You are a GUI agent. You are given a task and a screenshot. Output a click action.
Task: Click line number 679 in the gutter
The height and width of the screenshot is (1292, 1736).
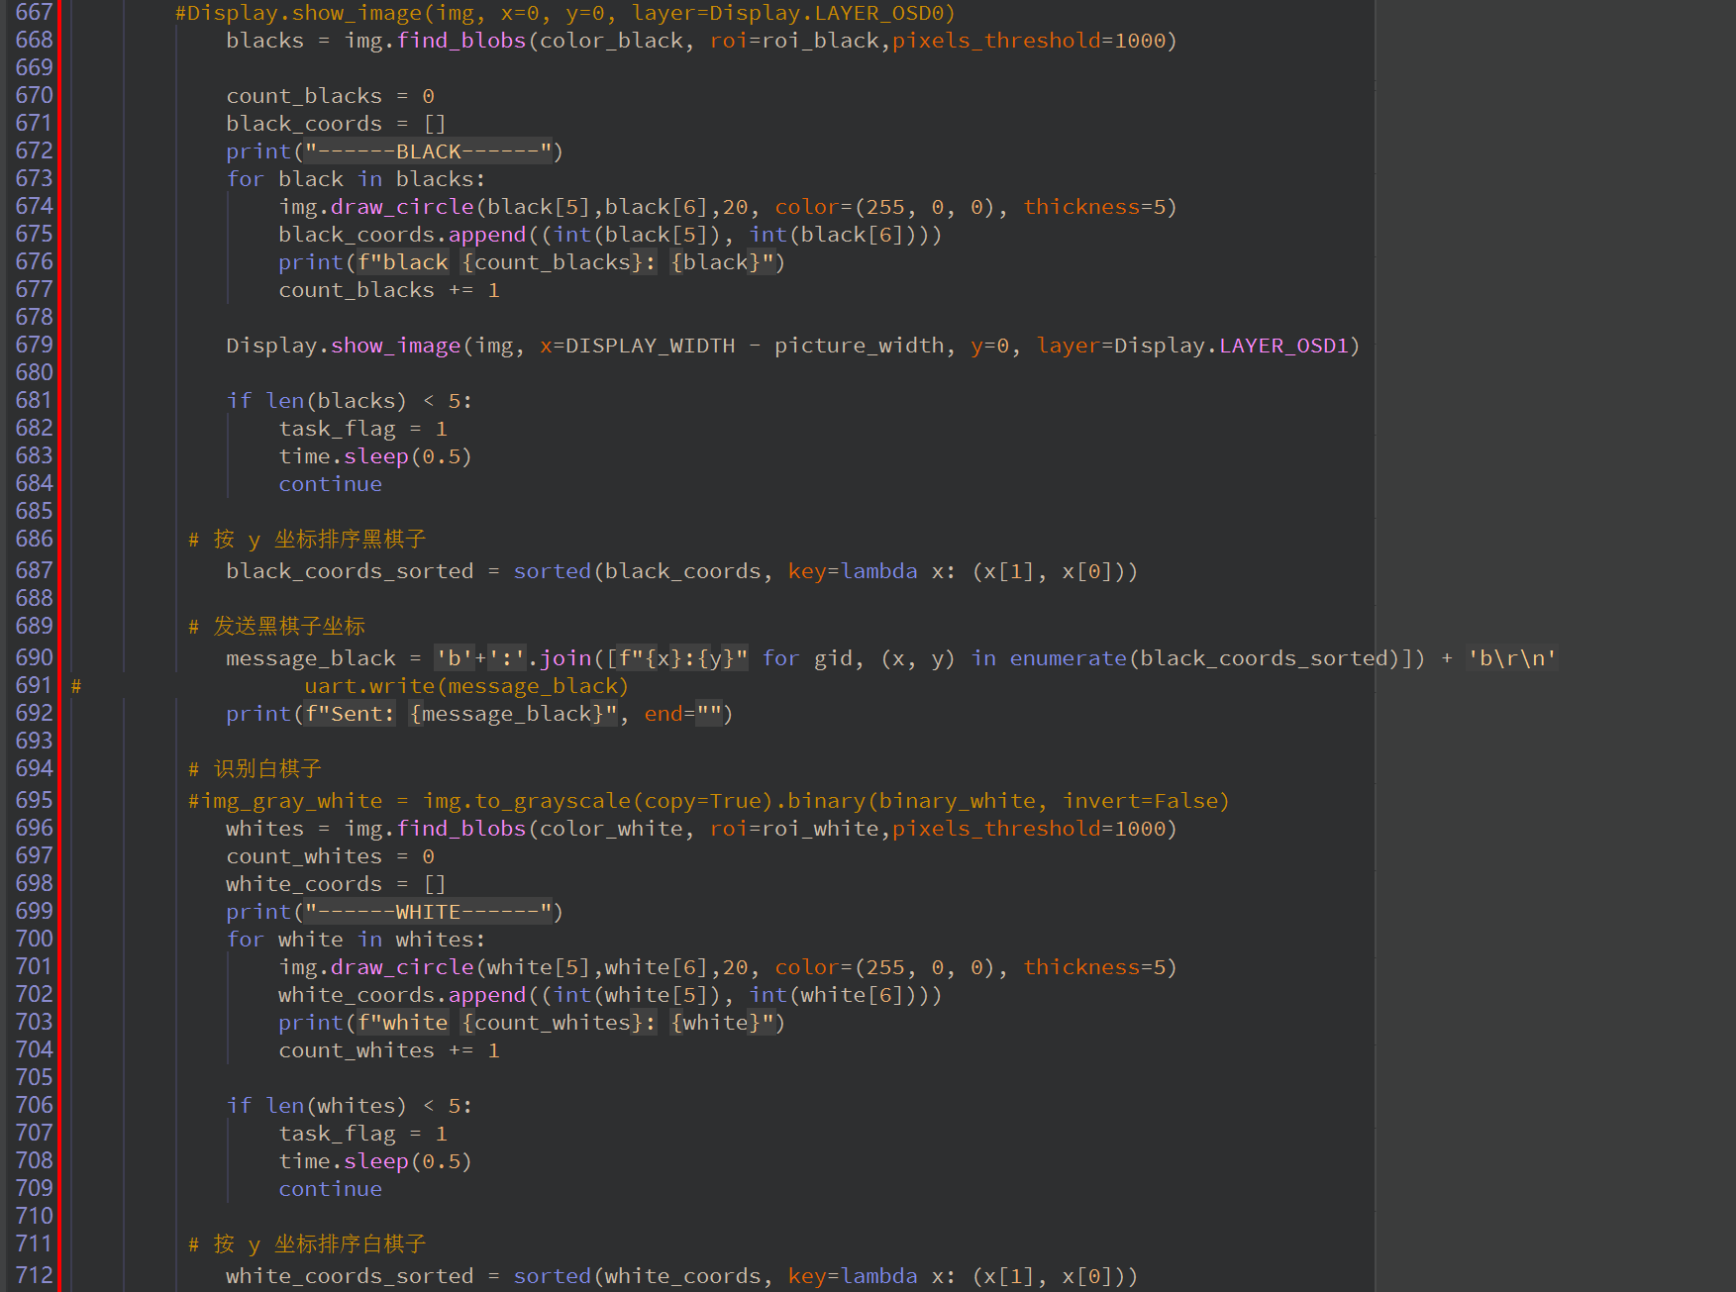pyautogui.click(x=34, y=346)
